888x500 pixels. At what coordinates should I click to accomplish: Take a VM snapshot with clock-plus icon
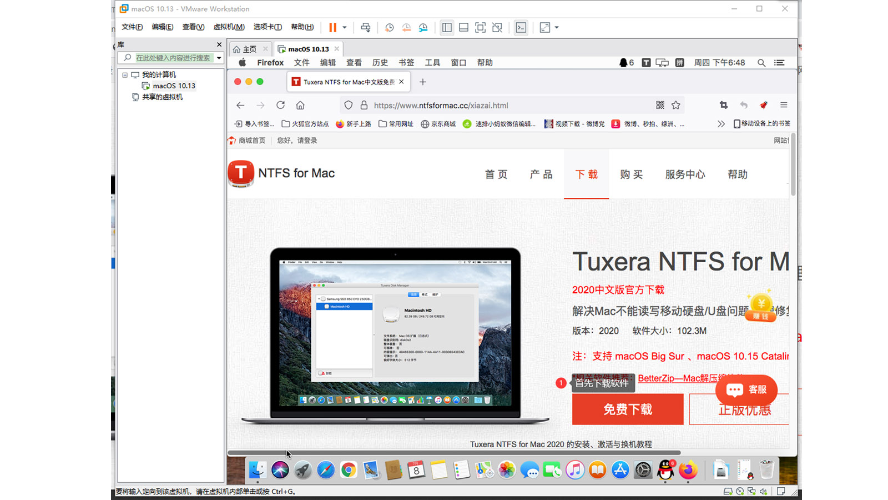[x=390, y=27]
